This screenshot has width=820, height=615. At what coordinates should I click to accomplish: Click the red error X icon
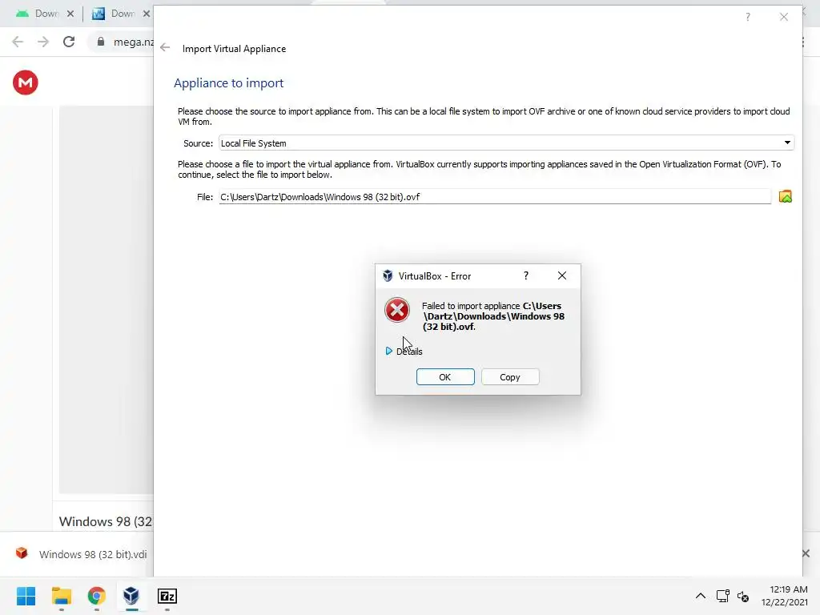coord(397,310)
